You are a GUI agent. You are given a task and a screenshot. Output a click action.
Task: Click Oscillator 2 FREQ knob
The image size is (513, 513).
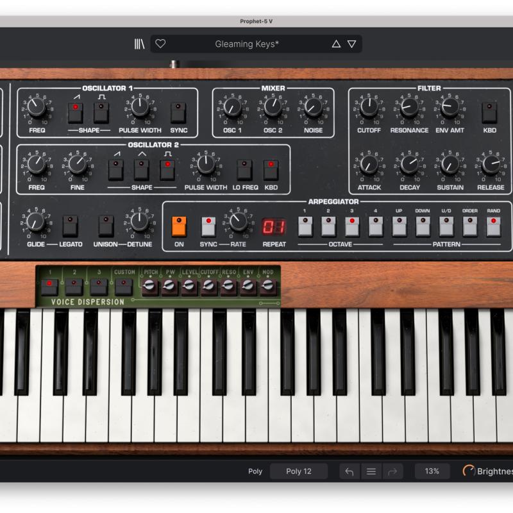(37, 164)
